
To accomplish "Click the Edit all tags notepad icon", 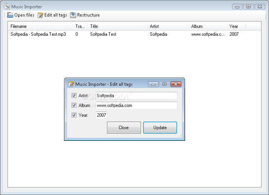I will [x=40, y=15].
